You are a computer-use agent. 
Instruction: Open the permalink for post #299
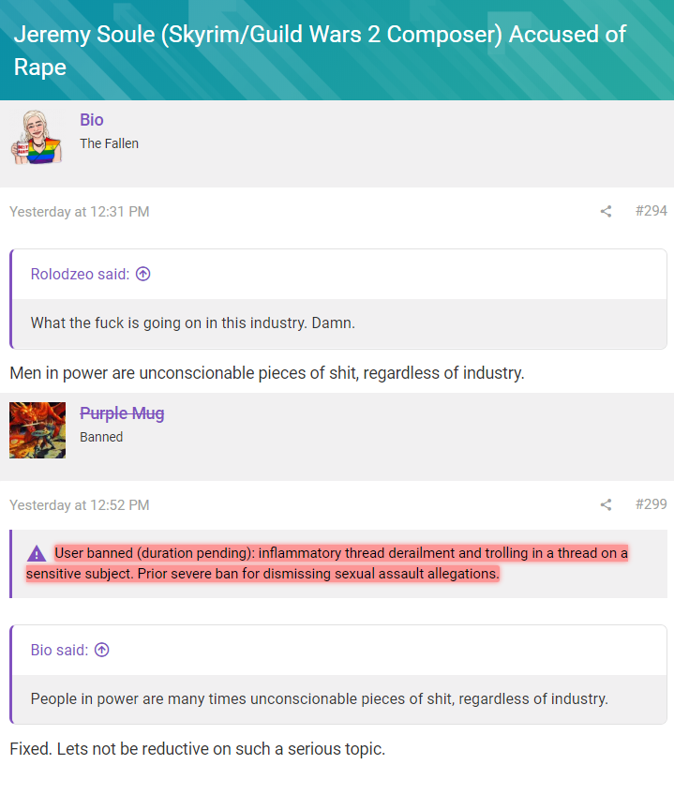pos(651,504)
